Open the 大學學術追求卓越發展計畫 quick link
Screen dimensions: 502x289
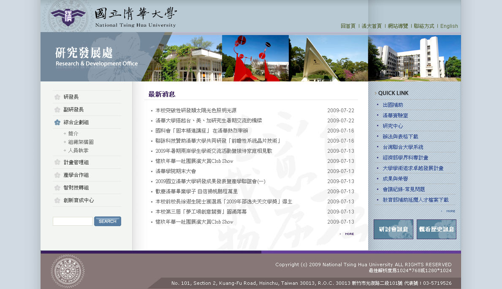click(x=413, y=168)
